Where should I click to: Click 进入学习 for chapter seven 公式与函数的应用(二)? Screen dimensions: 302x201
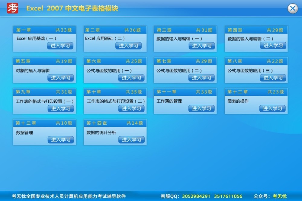(x=201, y=78)
